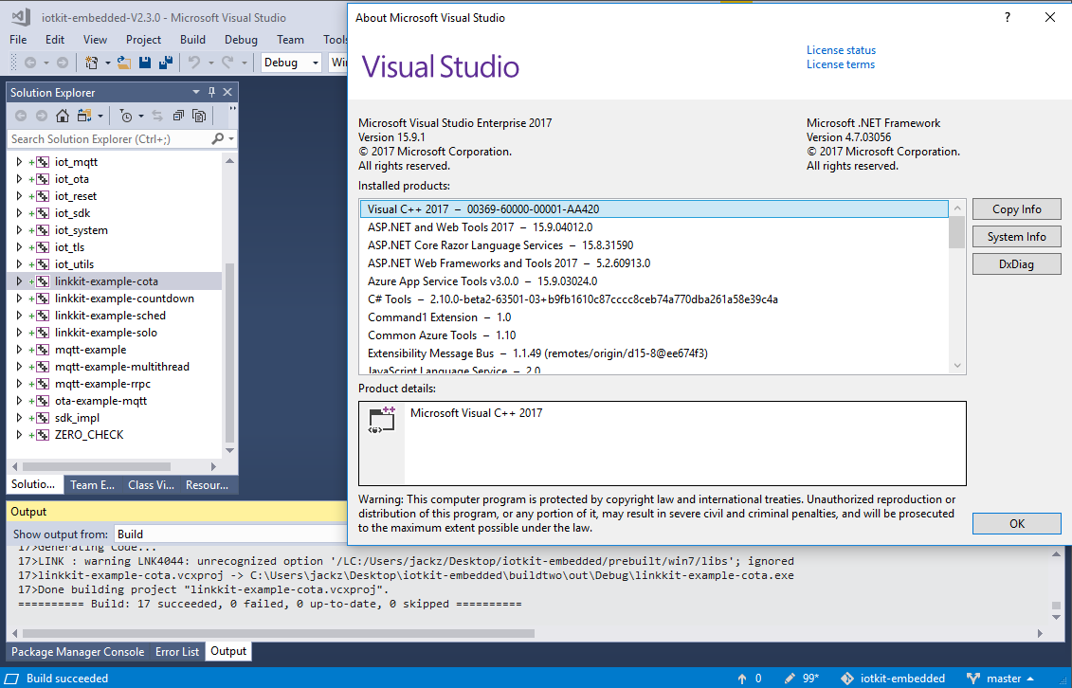Expand the linkkit-example-cota project node

[x=19, y=281]
